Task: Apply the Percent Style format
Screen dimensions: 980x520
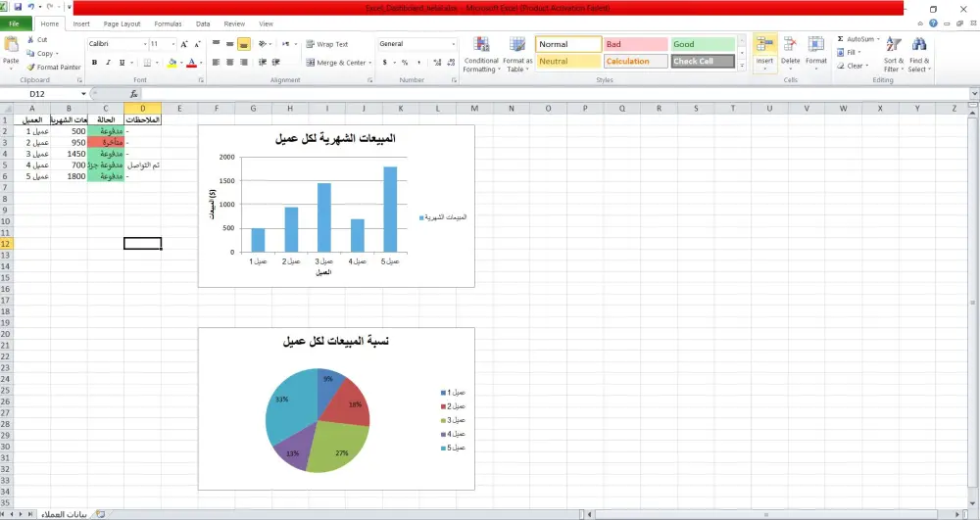Action: point(405,63)
